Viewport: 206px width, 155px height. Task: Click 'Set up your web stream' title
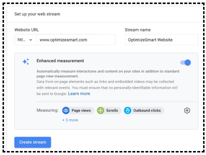tap(37, 14)
